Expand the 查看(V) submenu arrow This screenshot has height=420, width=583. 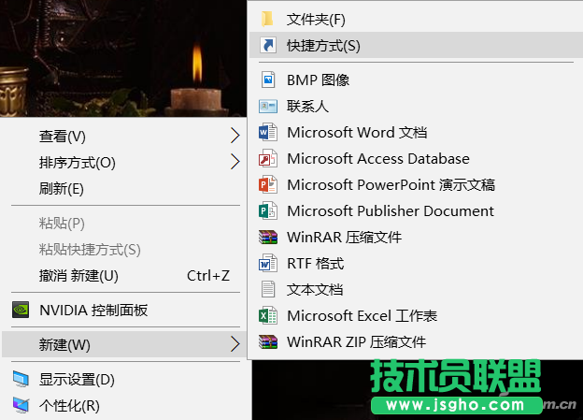[235, 136]
